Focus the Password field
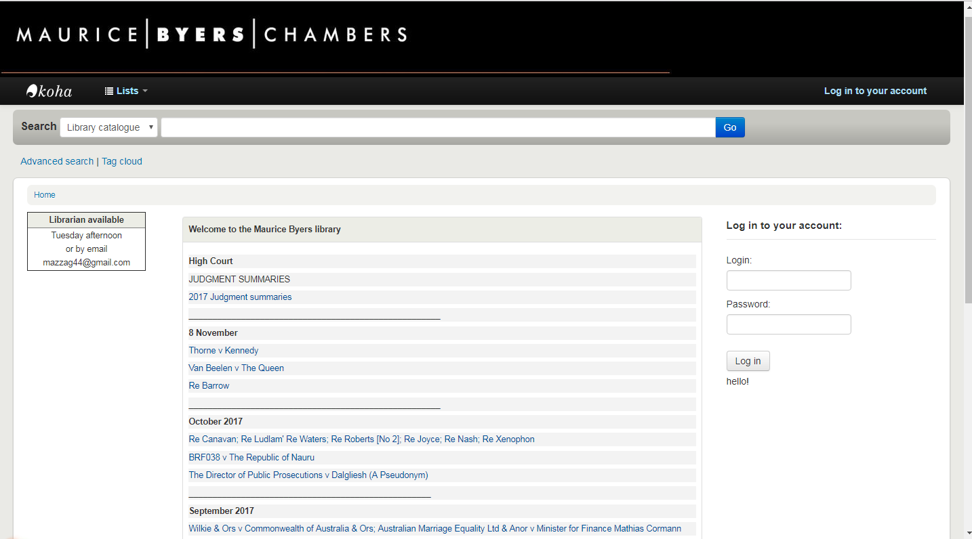The height and width of the screenshot is (539, 972). [788, 324]
